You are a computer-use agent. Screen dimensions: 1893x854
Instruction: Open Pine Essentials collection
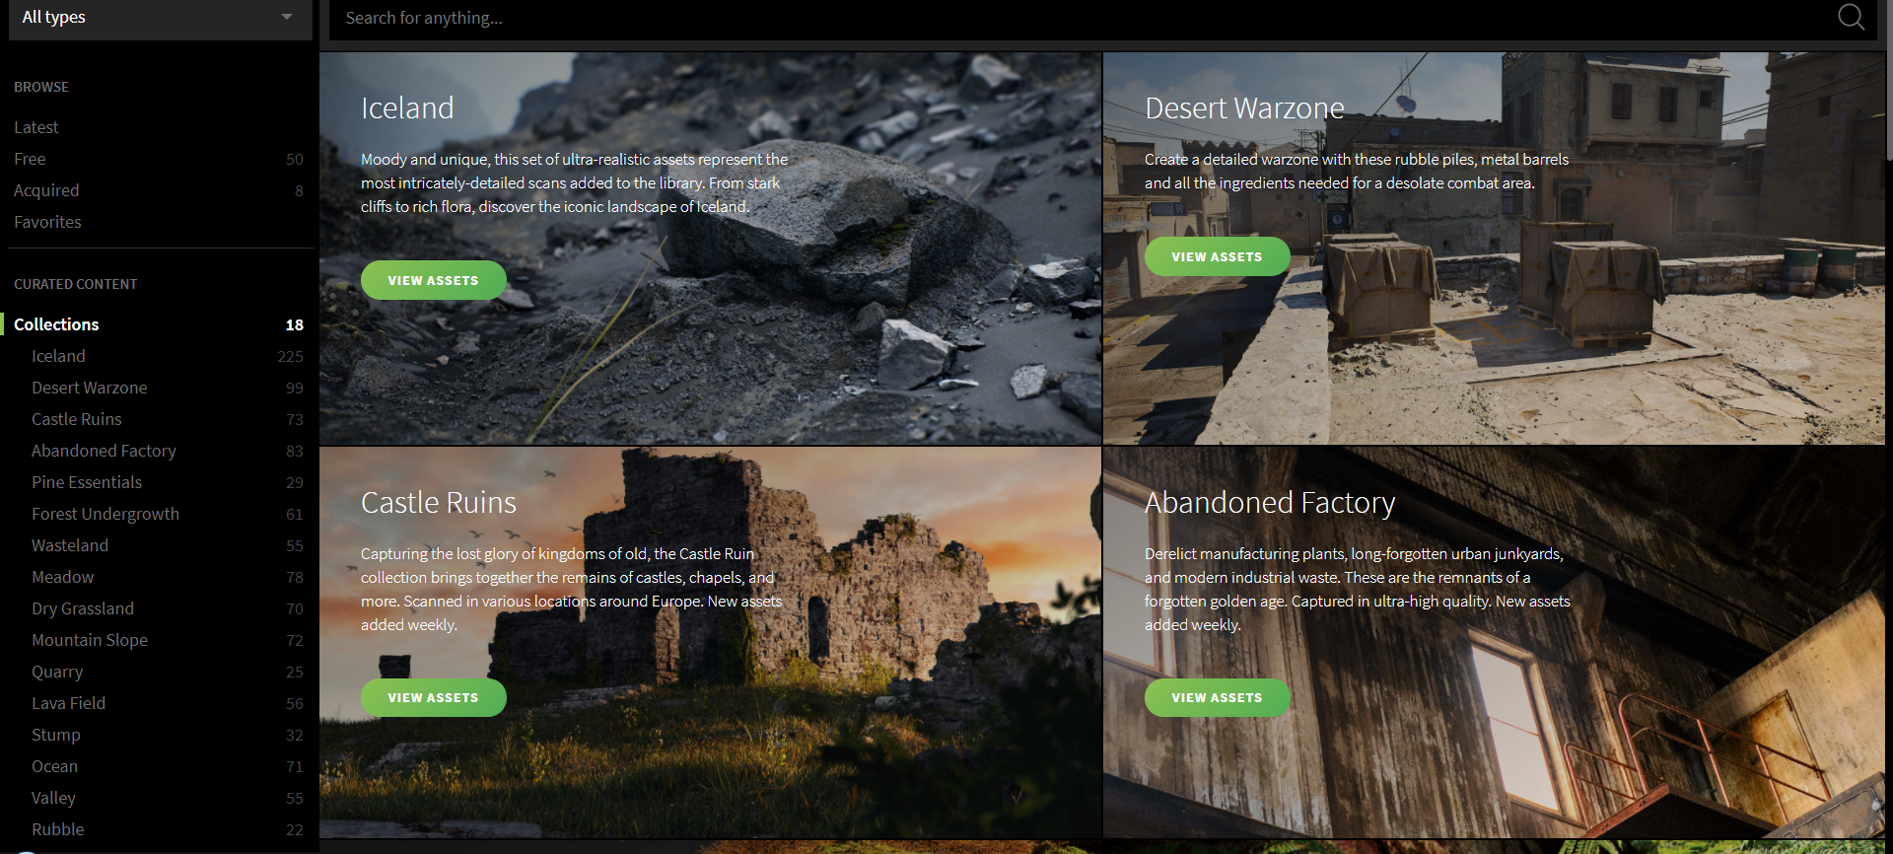coord(87,482)
